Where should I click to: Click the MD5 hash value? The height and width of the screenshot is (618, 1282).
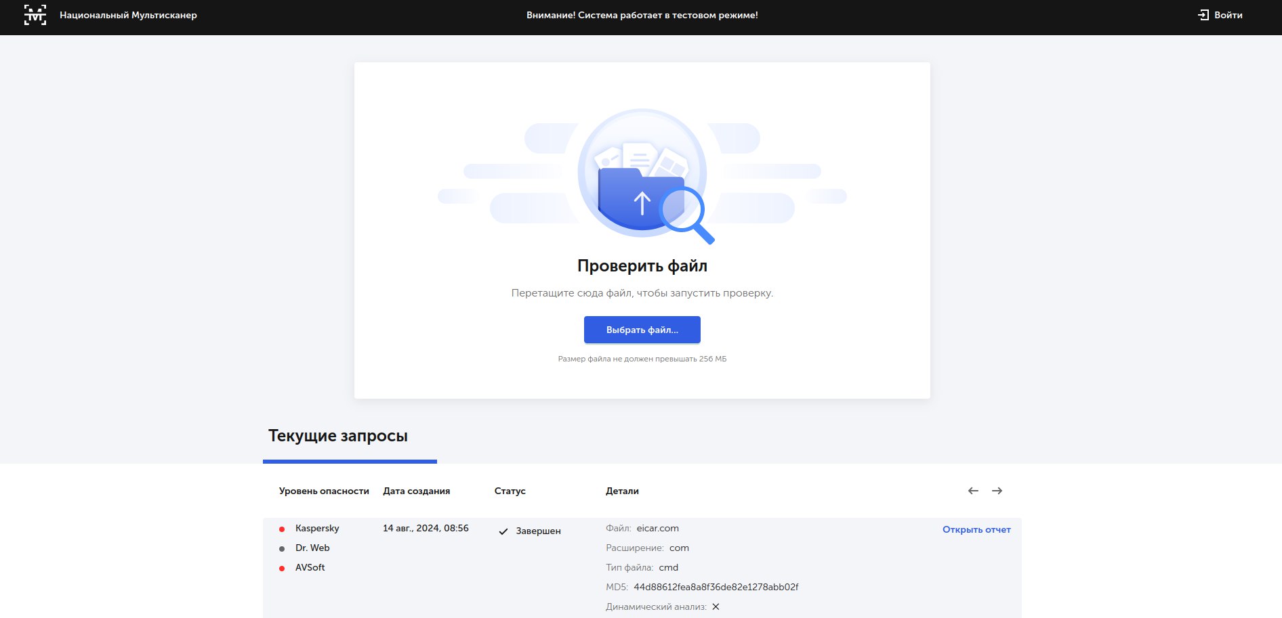tap(716, 587)
